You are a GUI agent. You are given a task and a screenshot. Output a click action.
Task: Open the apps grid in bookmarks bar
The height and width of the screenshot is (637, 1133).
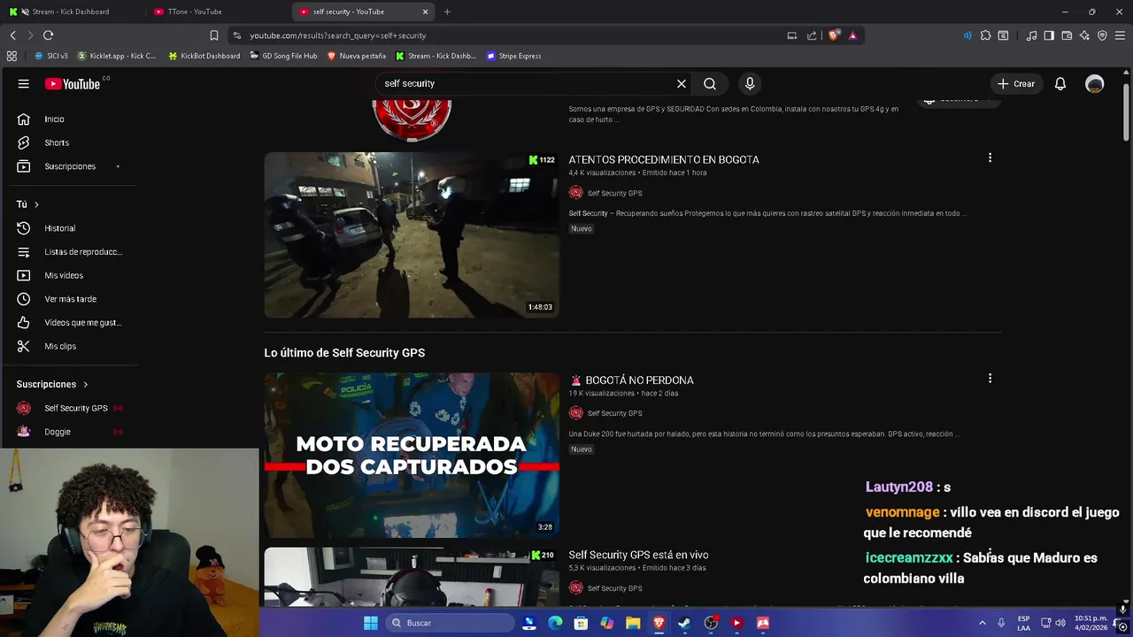click(x=12, y=56)
